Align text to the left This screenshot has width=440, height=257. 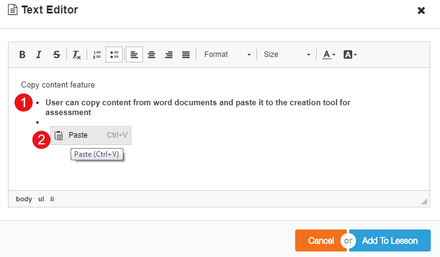(134, 54)
